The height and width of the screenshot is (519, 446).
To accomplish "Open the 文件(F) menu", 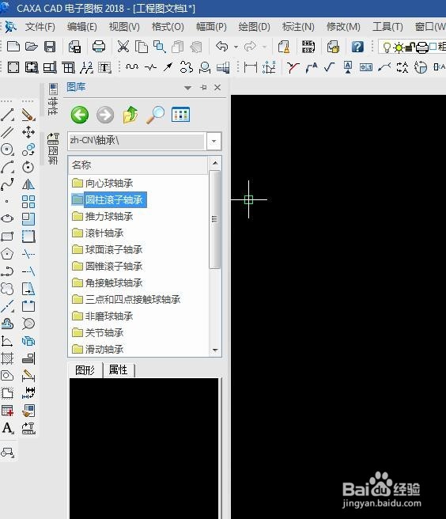I will [40, 27].
